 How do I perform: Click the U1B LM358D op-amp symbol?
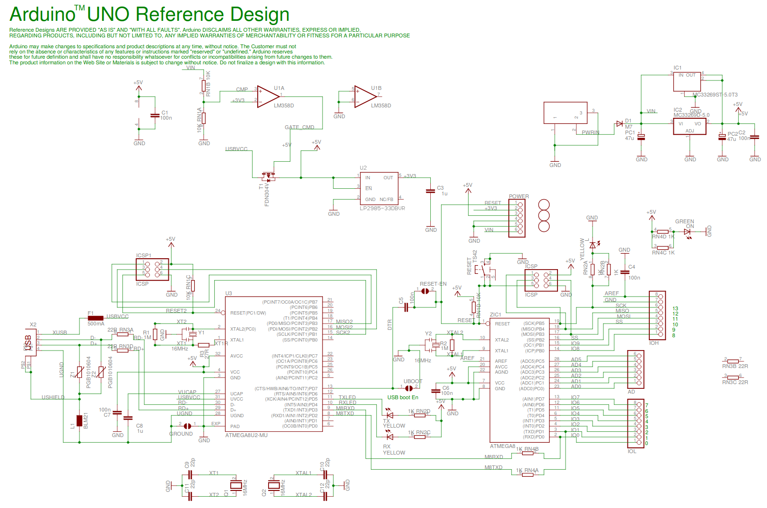tap(365, 96)
